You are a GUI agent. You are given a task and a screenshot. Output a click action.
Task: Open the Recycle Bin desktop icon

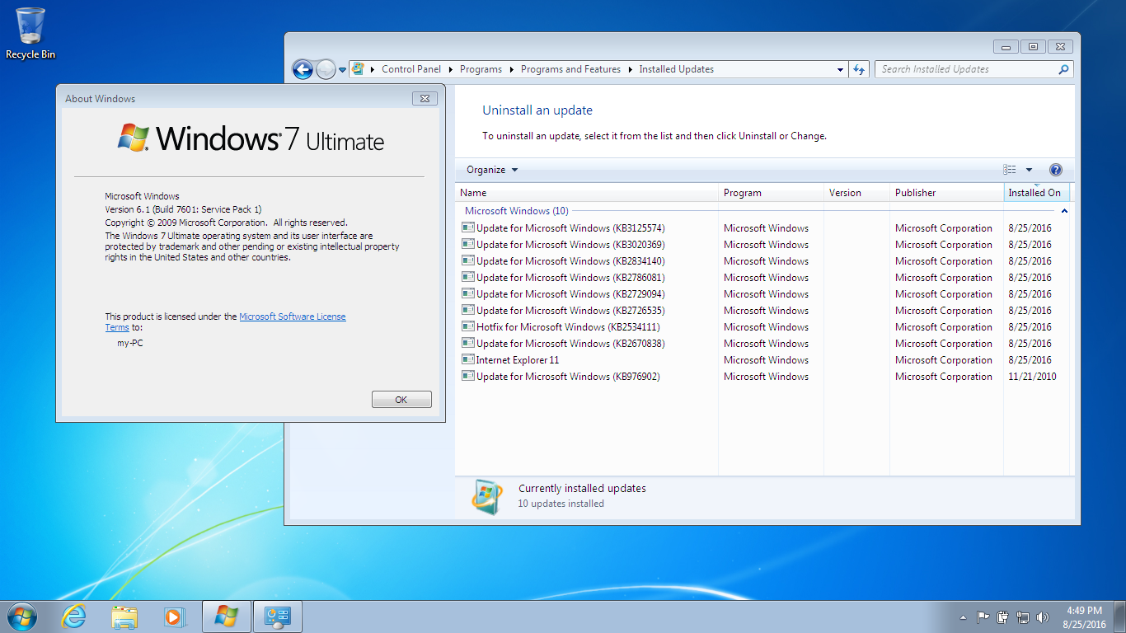(30, 33)
